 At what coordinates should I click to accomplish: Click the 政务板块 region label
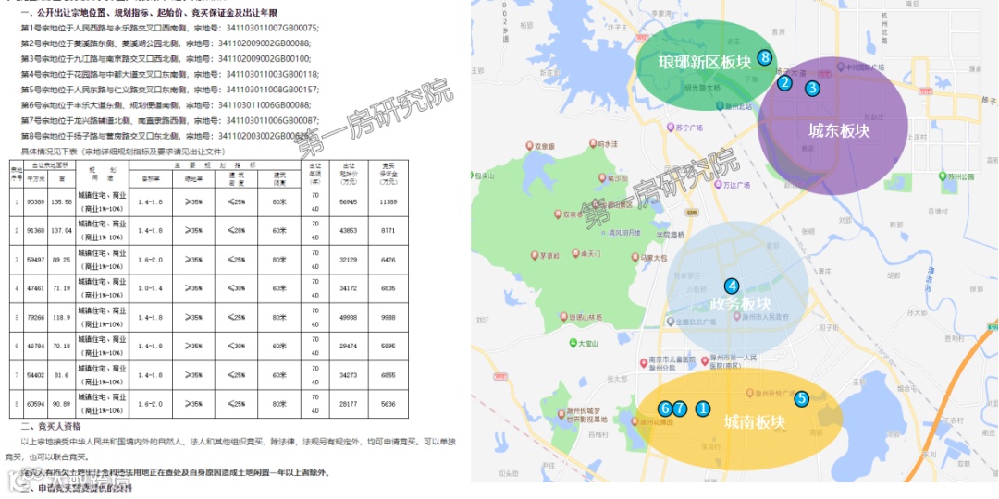(x=740, y=303)
